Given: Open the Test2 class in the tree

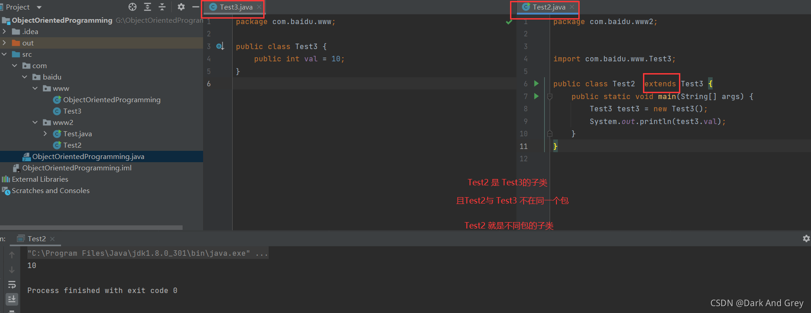Looking at the screenshot, I should coord(72,145).
